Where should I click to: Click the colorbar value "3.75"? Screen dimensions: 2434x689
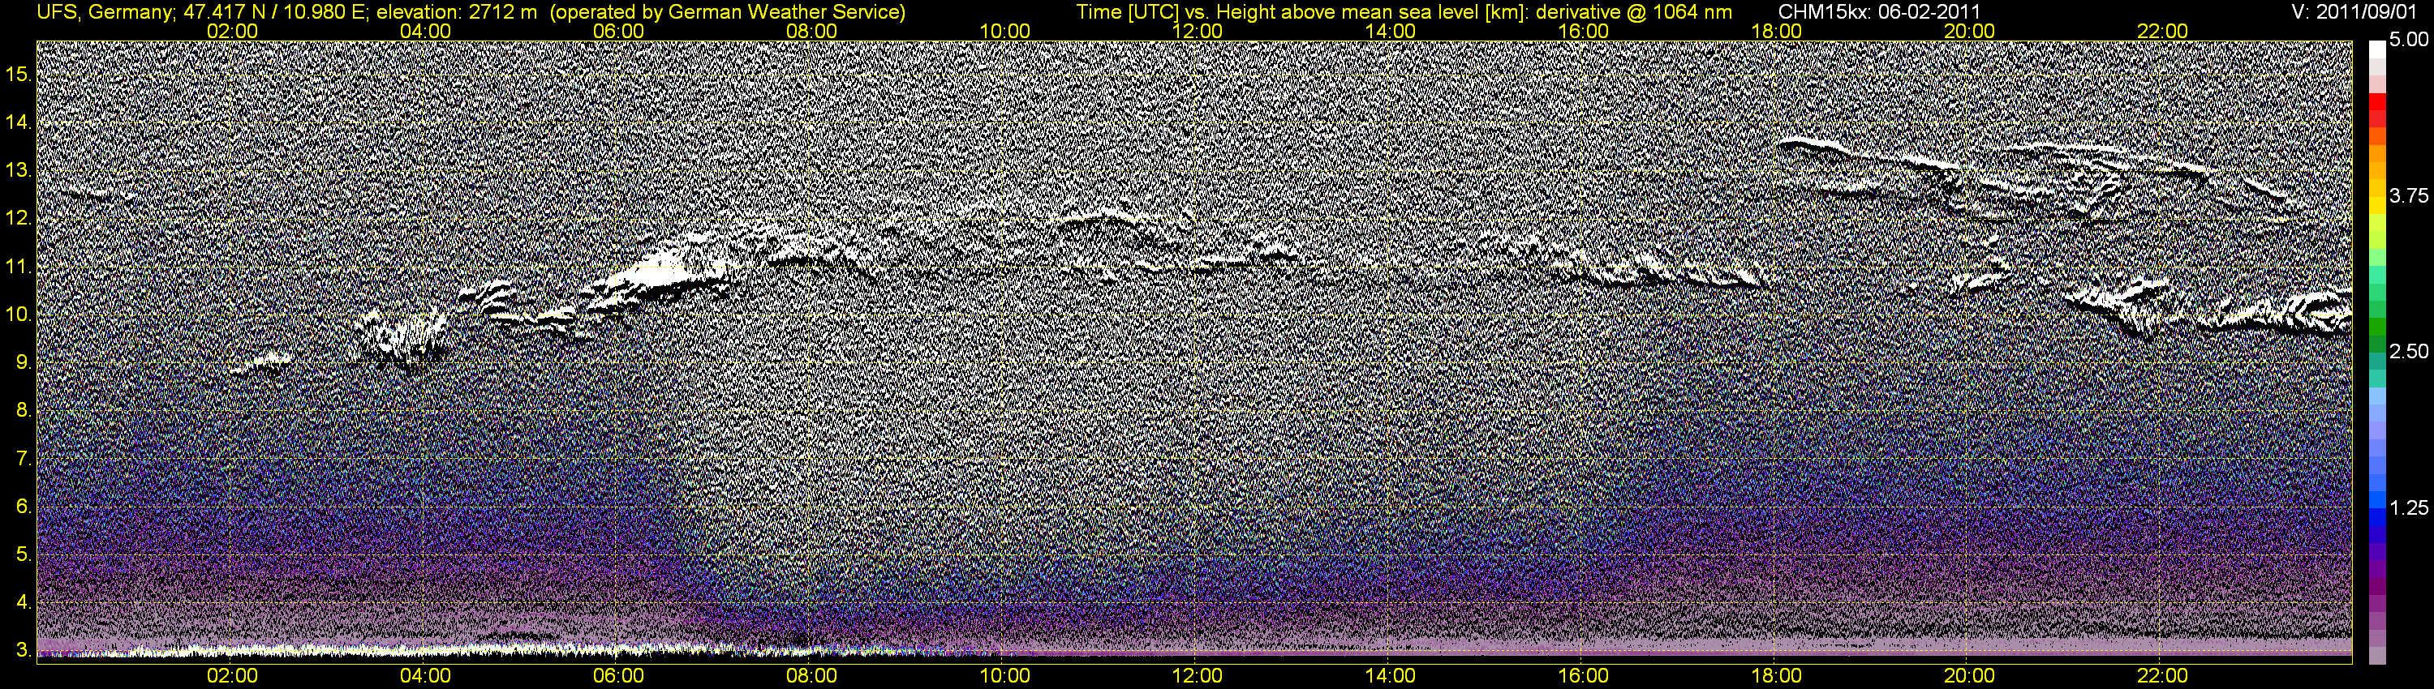pos(2409,195)
